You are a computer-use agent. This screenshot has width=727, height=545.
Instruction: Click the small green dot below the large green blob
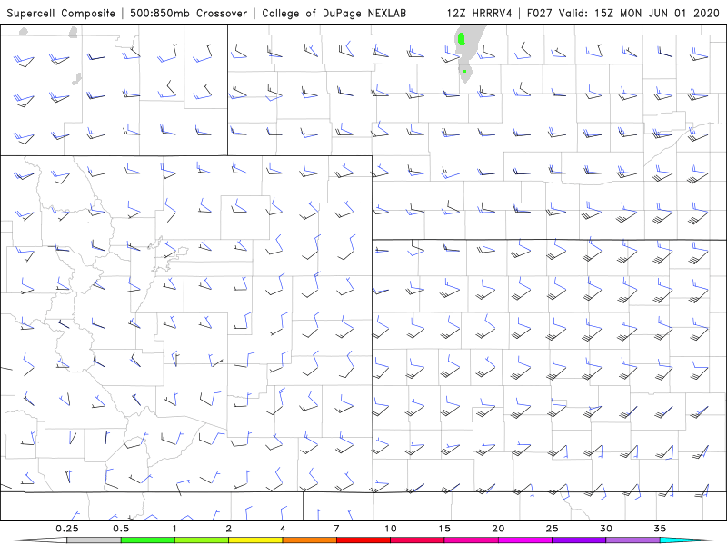[464, 71]
